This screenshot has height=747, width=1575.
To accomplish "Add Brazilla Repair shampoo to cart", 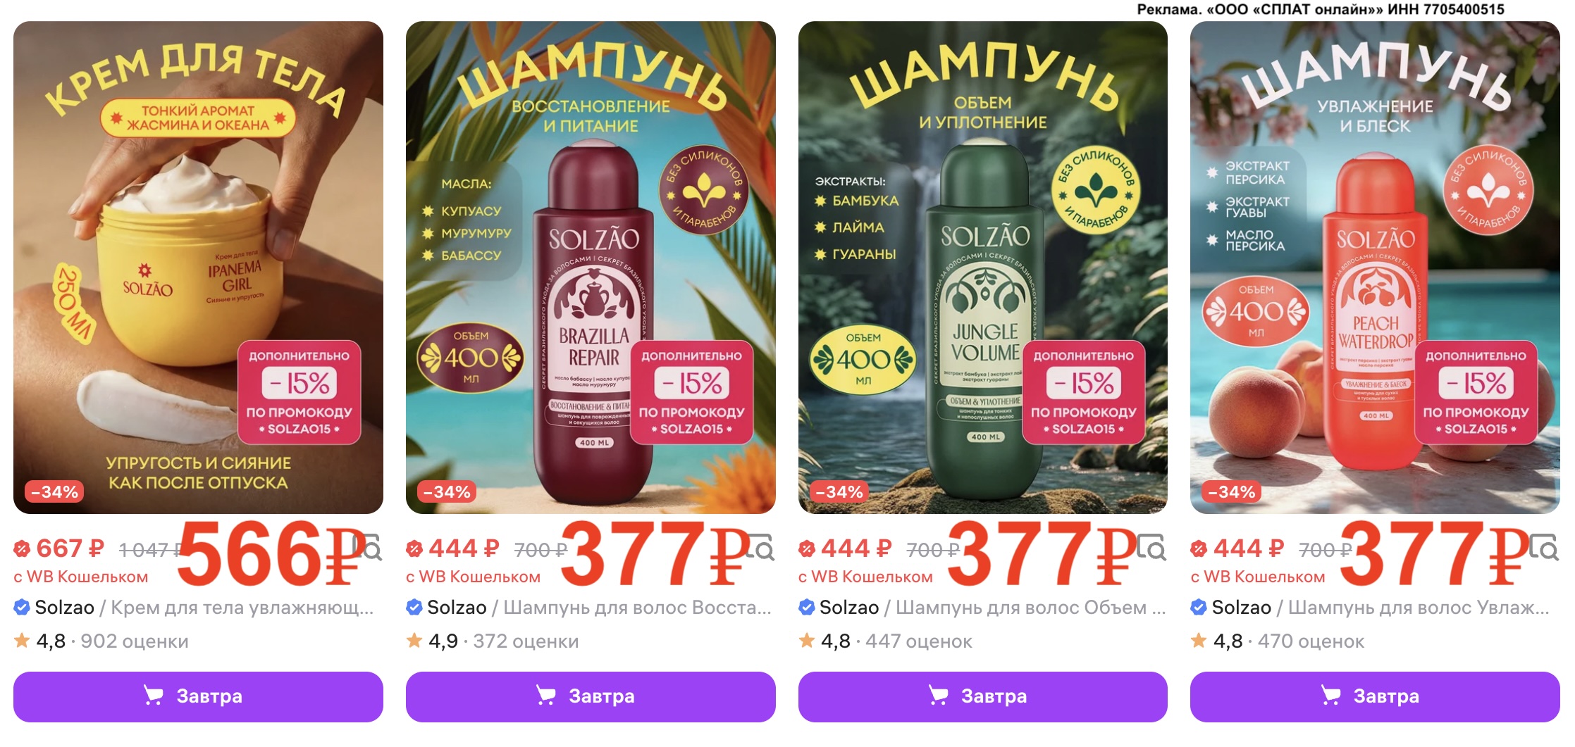I will tap(591, 696).
